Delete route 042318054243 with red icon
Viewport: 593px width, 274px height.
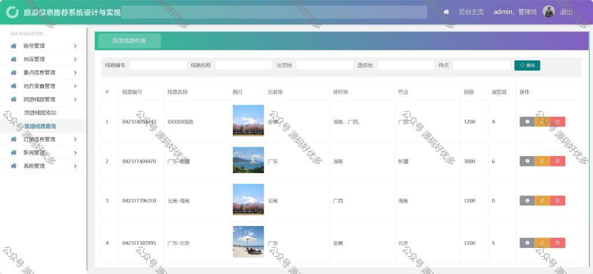click(558, 121)
